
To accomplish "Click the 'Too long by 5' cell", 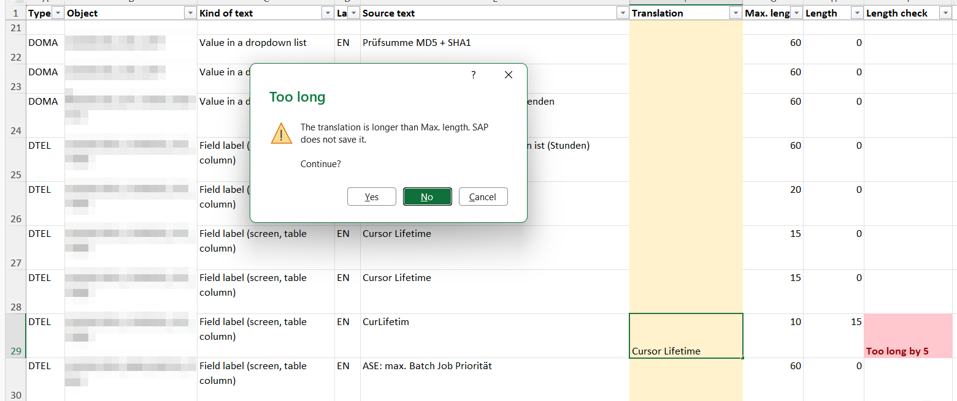I will pyautogui.click(x=908, y=336).
